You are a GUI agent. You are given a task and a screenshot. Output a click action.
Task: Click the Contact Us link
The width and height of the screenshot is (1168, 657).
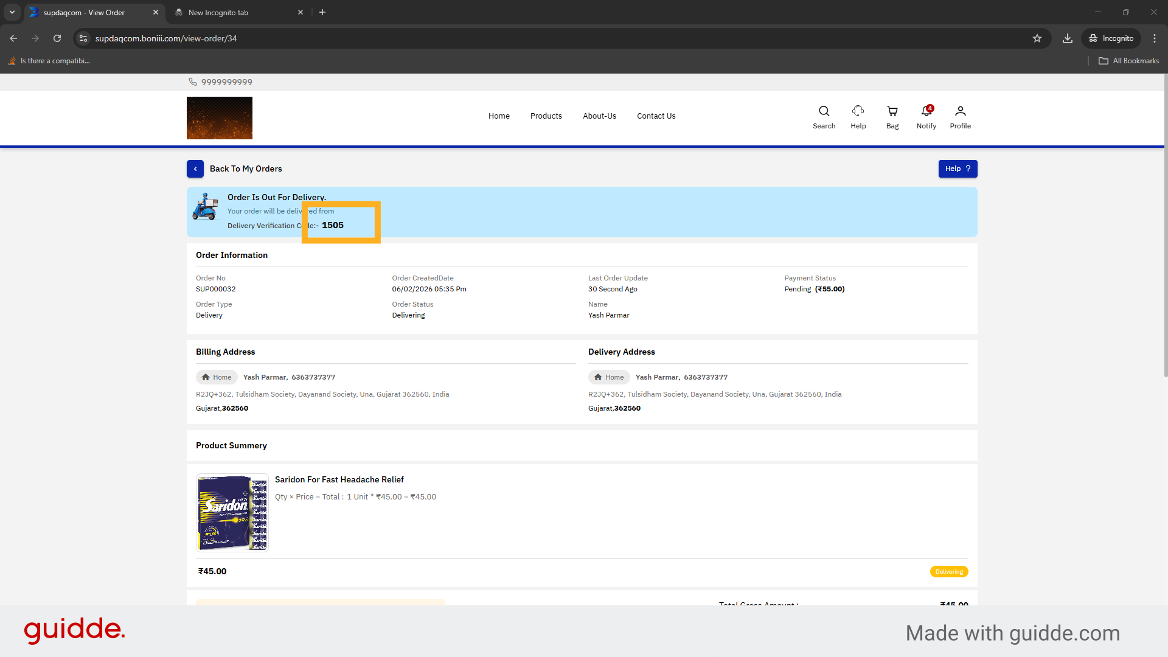(656, 116)
